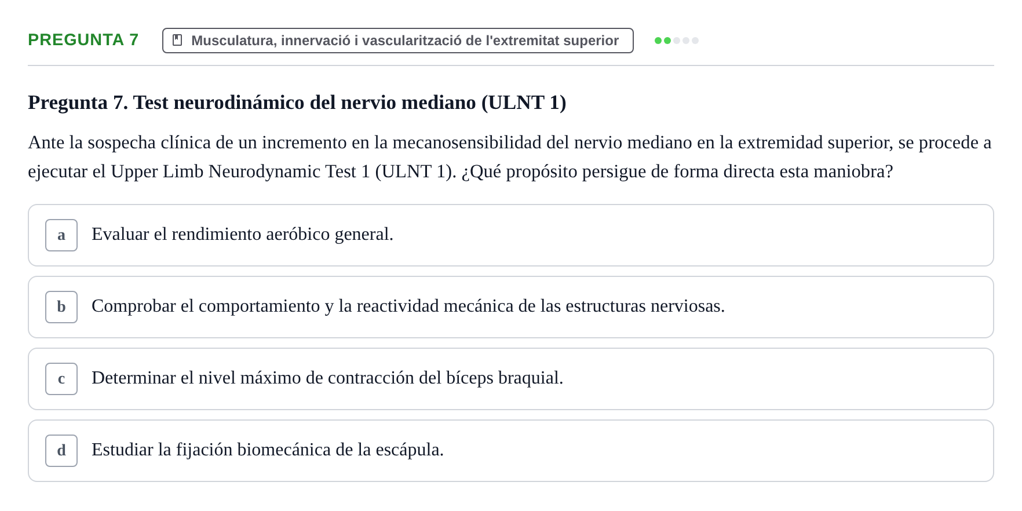Click the PREGUNTA 7 heading
1022x511 pixels.
click(83, 39)
